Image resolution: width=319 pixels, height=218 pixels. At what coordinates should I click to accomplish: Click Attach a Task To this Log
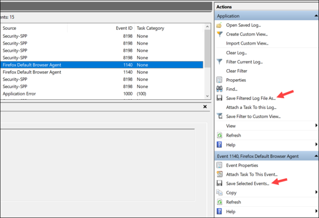[x=251, y=107]
